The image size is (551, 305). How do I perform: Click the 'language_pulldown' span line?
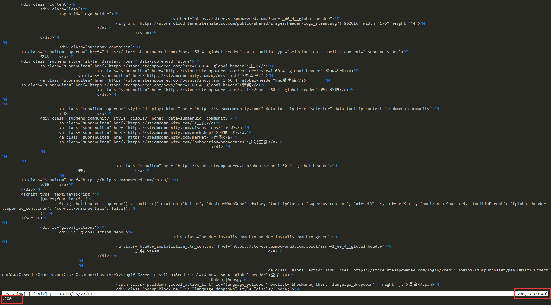(x=278, y=284)
